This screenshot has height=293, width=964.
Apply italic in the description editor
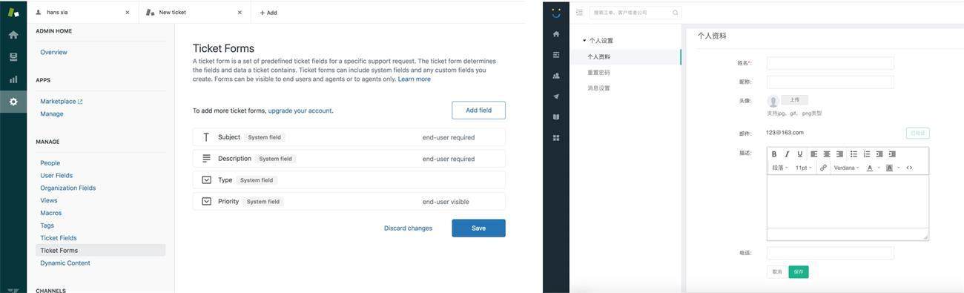(x=787, y=154)
